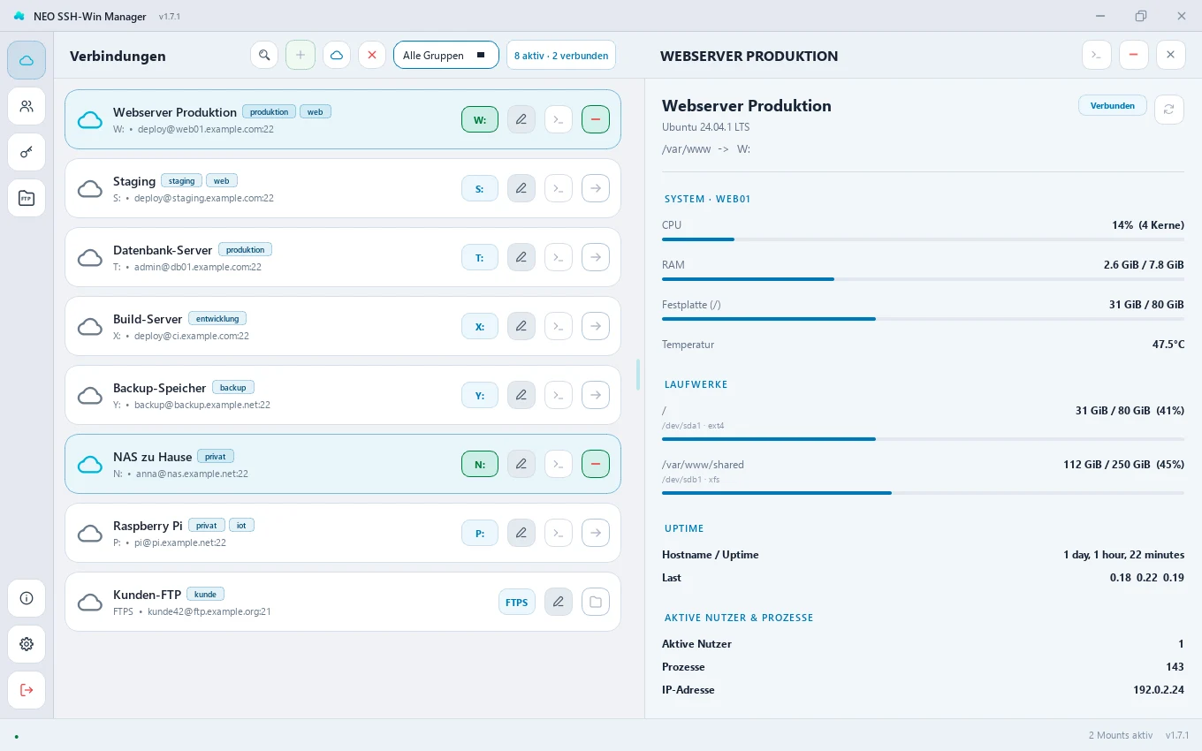
Task: Open the connections cloud sidebar tab
Action: tap(27, 60)
